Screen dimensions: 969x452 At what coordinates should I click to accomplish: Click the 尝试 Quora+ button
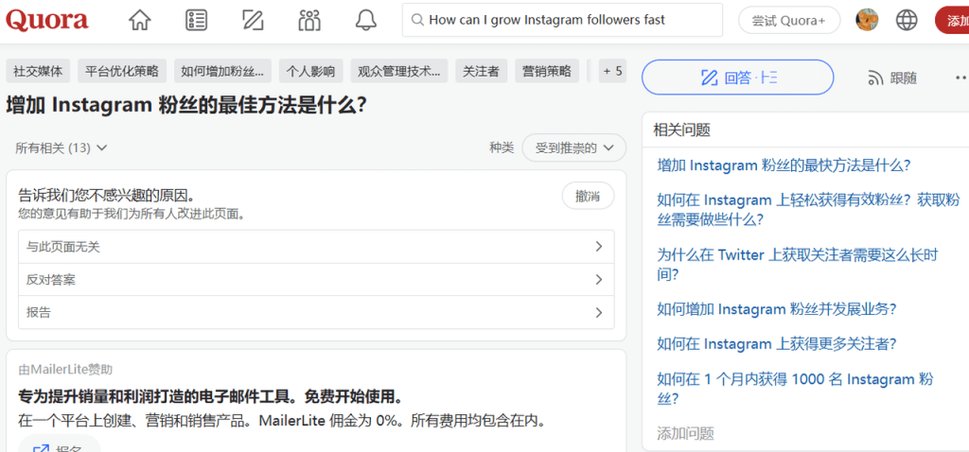click(788, 20)
